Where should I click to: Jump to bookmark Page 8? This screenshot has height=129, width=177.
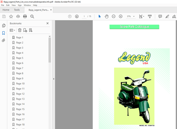click(20, 73)
